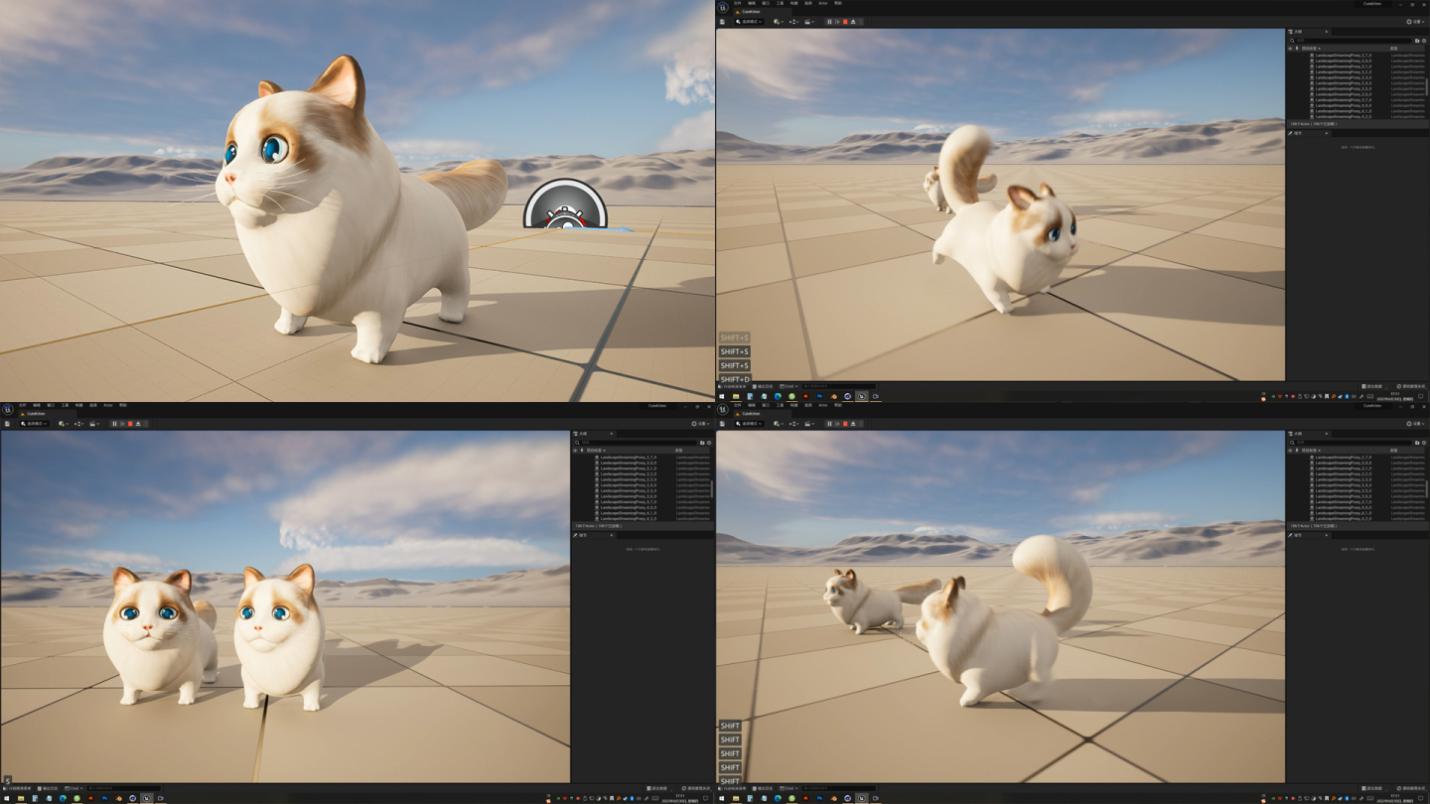The width and height of the screenshot is (1430, 804).
Task: Click save icon in bottom-left editor toolbar
Action: pyautogui.click(x=7, y=424)
